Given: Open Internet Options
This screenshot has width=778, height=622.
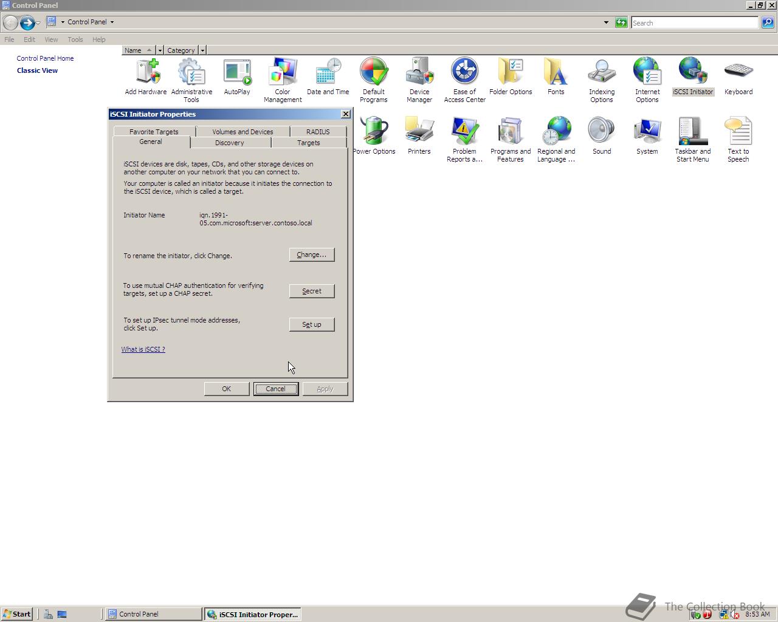Looking at the screenshot, I should click(x=647, y=80).
